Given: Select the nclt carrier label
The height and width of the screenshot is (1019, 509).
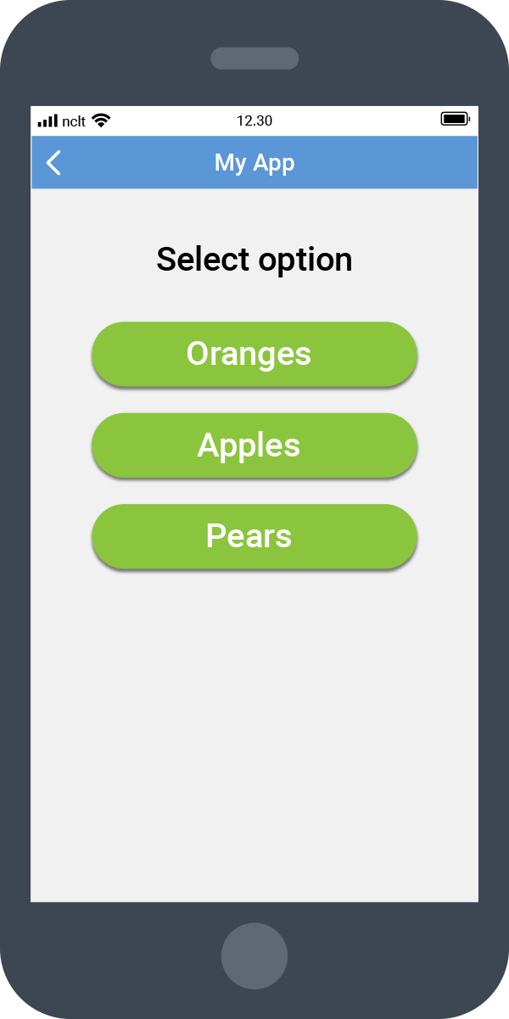Looking at the screenshot, I should pyautogui.click(x=74, y=120).
